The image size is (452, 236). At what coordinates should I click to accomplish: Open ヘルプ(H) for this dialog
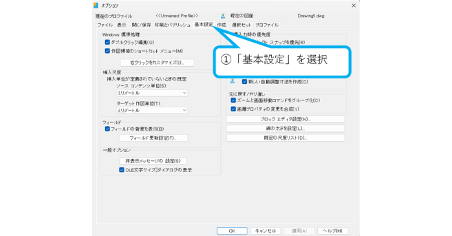click(333, 231)
